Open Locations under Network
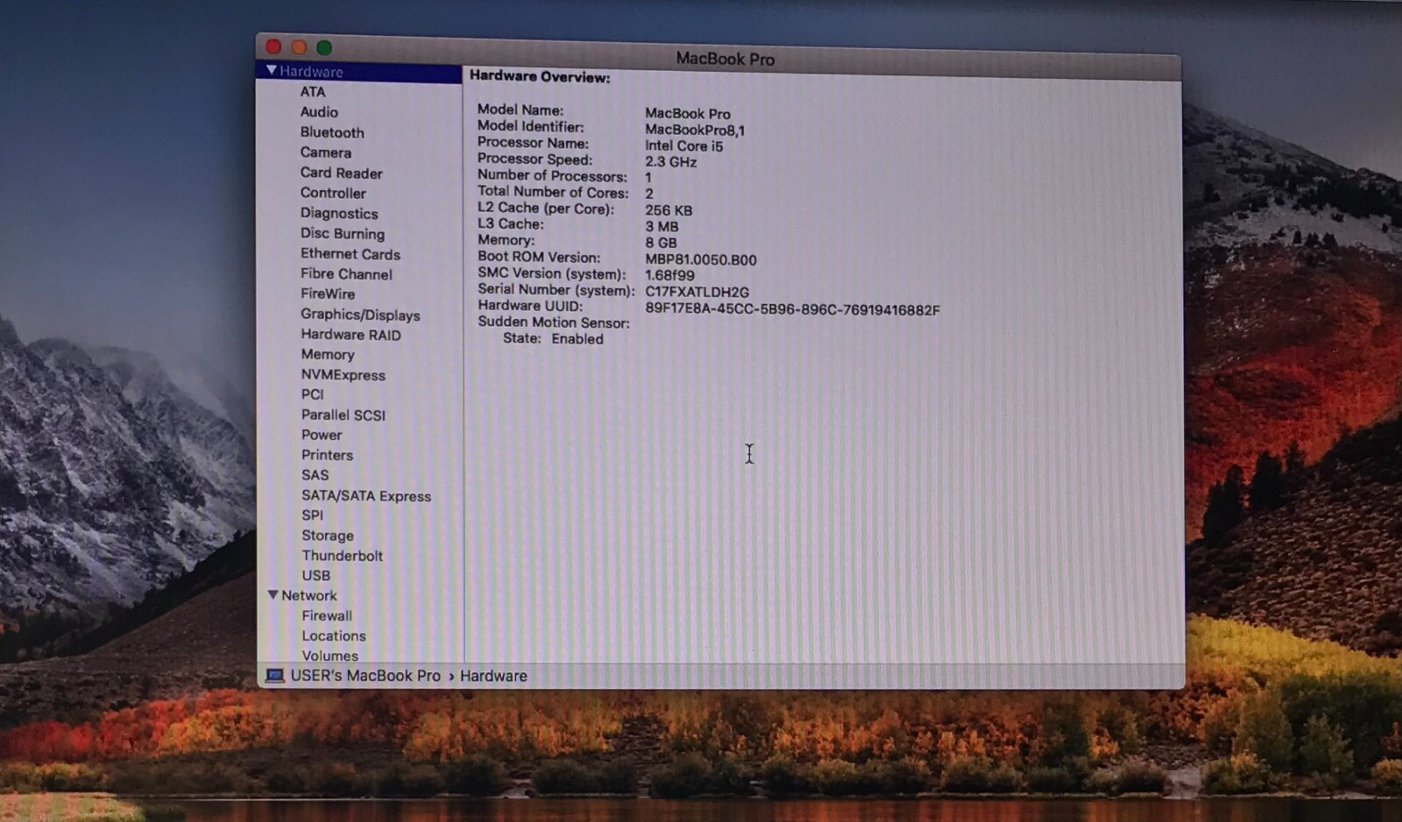Image resolution: width=1402 pixels, height=822 pixels. tap(334, 635)
